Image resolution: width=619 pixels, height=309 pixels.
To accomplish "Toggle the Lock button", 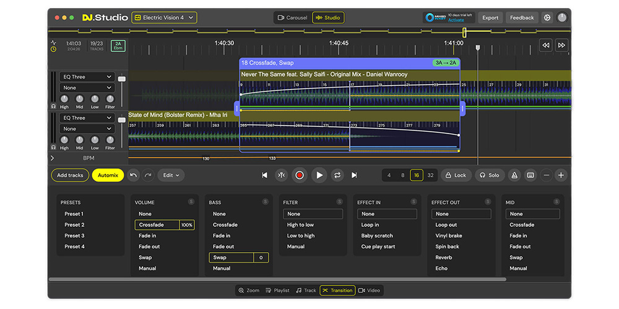I will pyautogui.click(x=456, y=176).
